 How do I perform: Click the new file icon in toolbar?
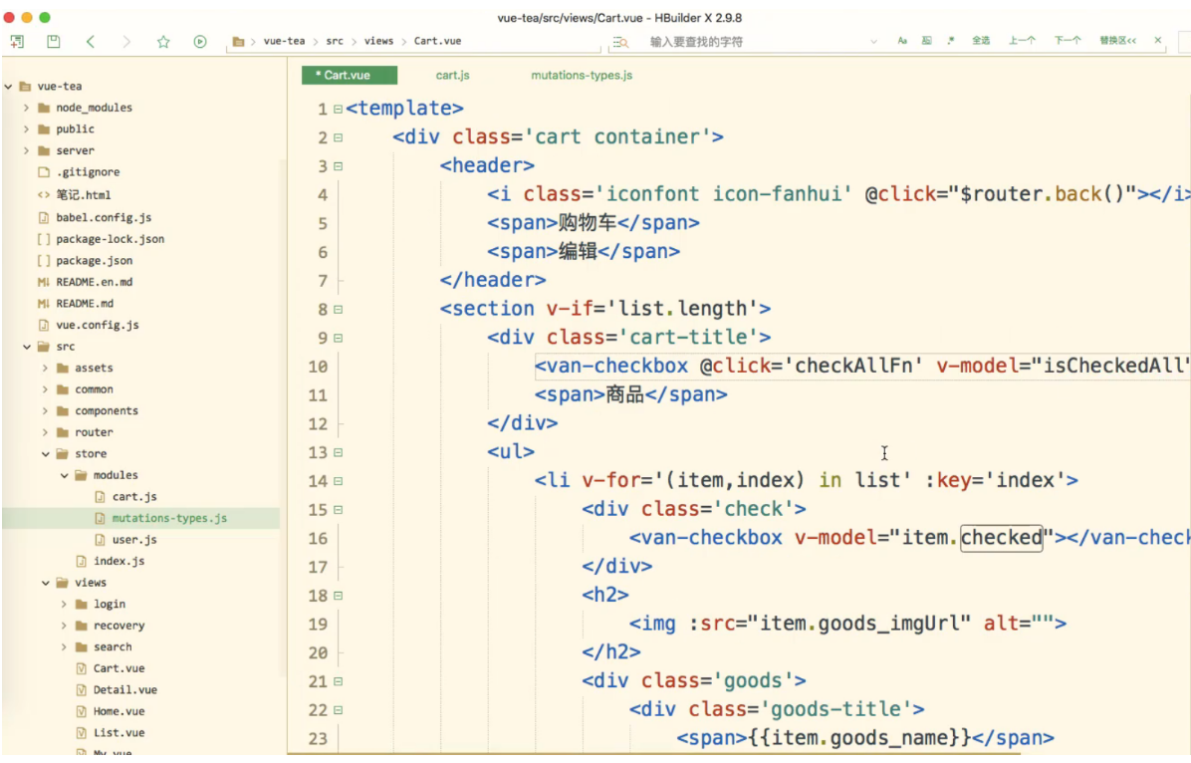(17, 41)
